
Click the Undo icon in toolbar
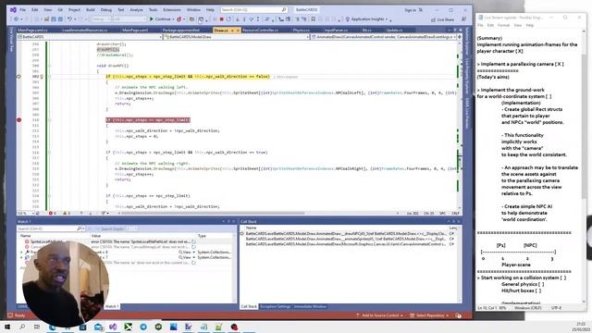click(x=70, y=19)
